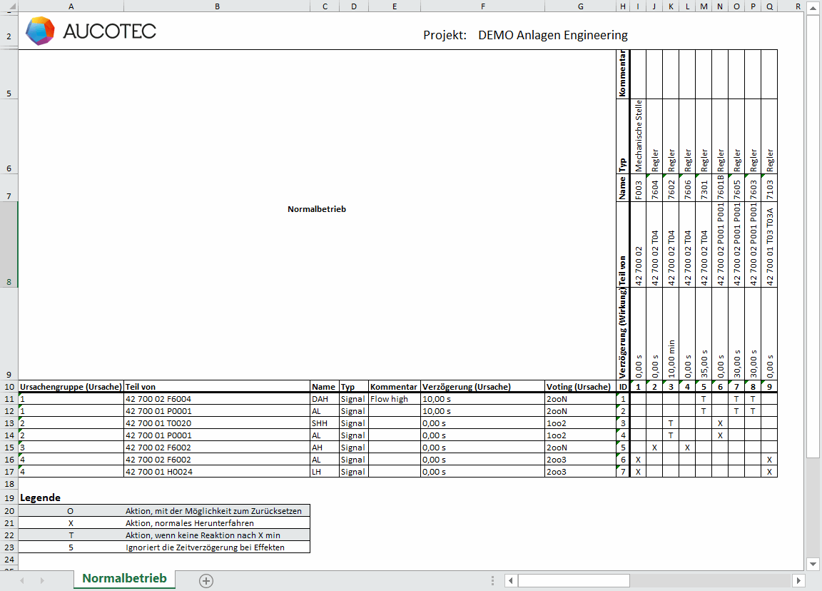
Task: Select the 'Ursachengruppe (Ursache)' header cell
Action: (71, 387)
